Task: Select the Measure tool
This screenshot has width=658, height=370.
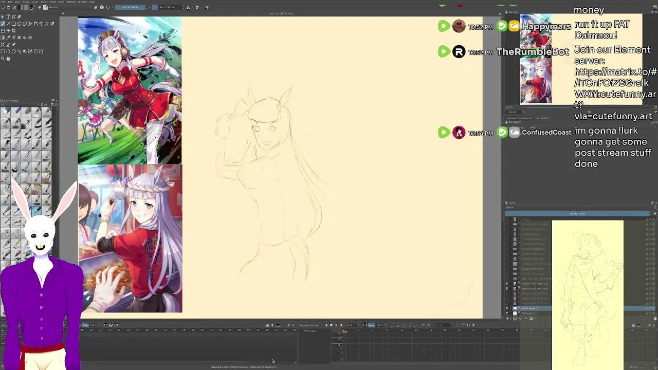Action: point(8,45)
